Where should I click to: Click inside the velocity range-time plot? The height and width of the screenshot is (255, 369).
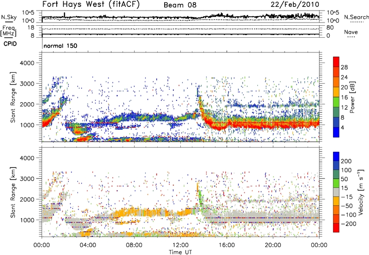pos(180,192)
